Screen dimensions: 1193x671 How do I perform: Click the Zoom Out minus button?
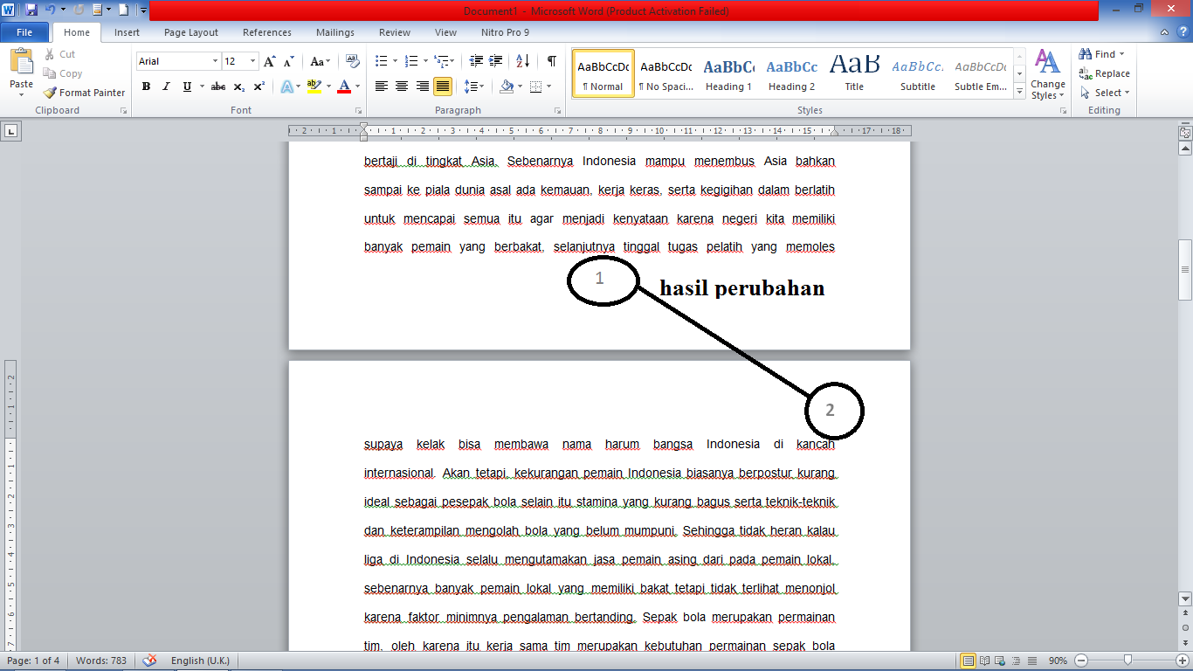tap(1081, 661)
